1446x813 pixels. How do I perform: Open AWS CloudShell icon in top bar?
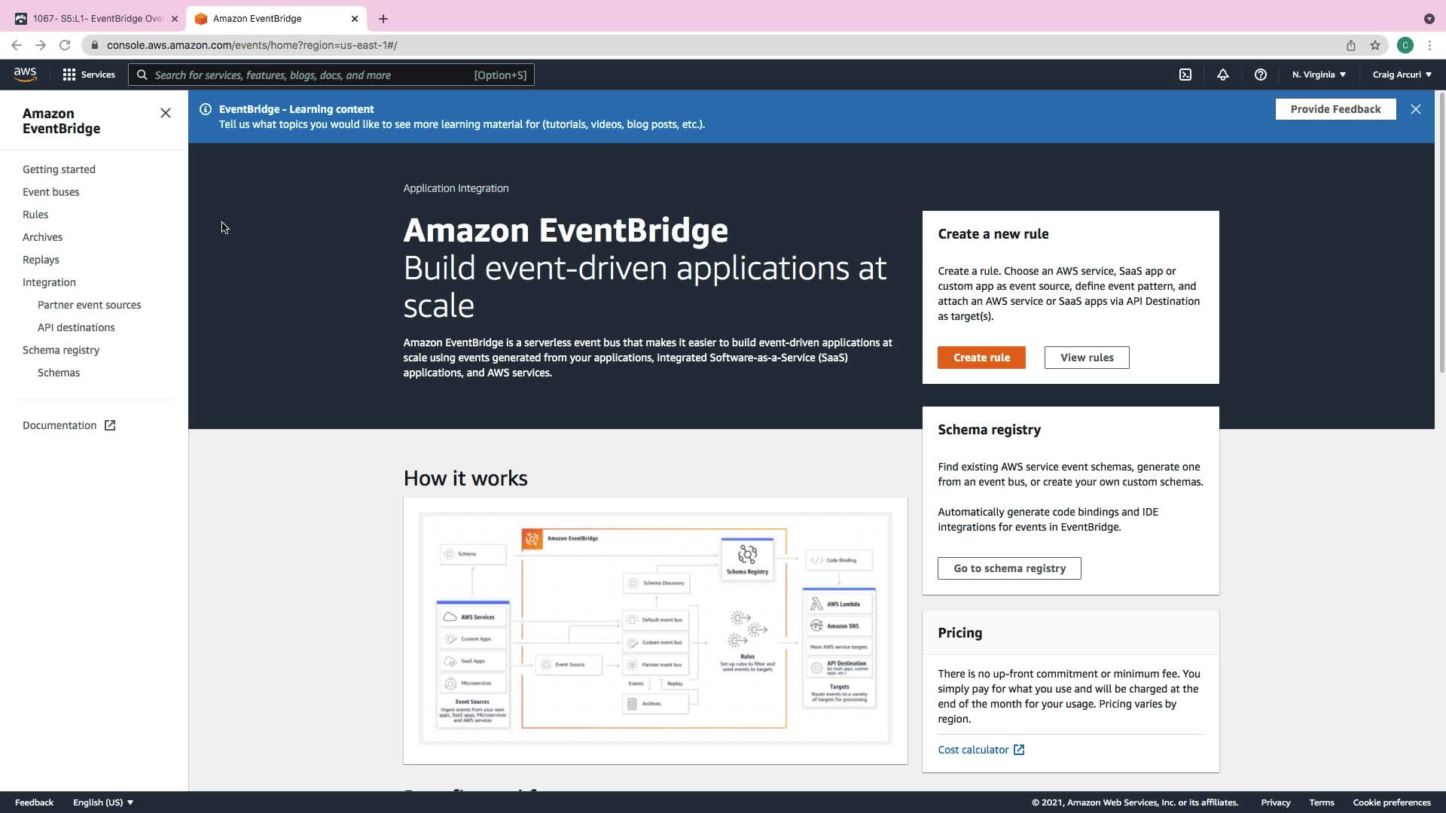point(1185,75)
